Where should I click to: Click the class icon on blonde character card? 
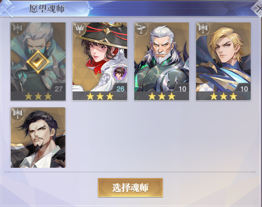203,28
